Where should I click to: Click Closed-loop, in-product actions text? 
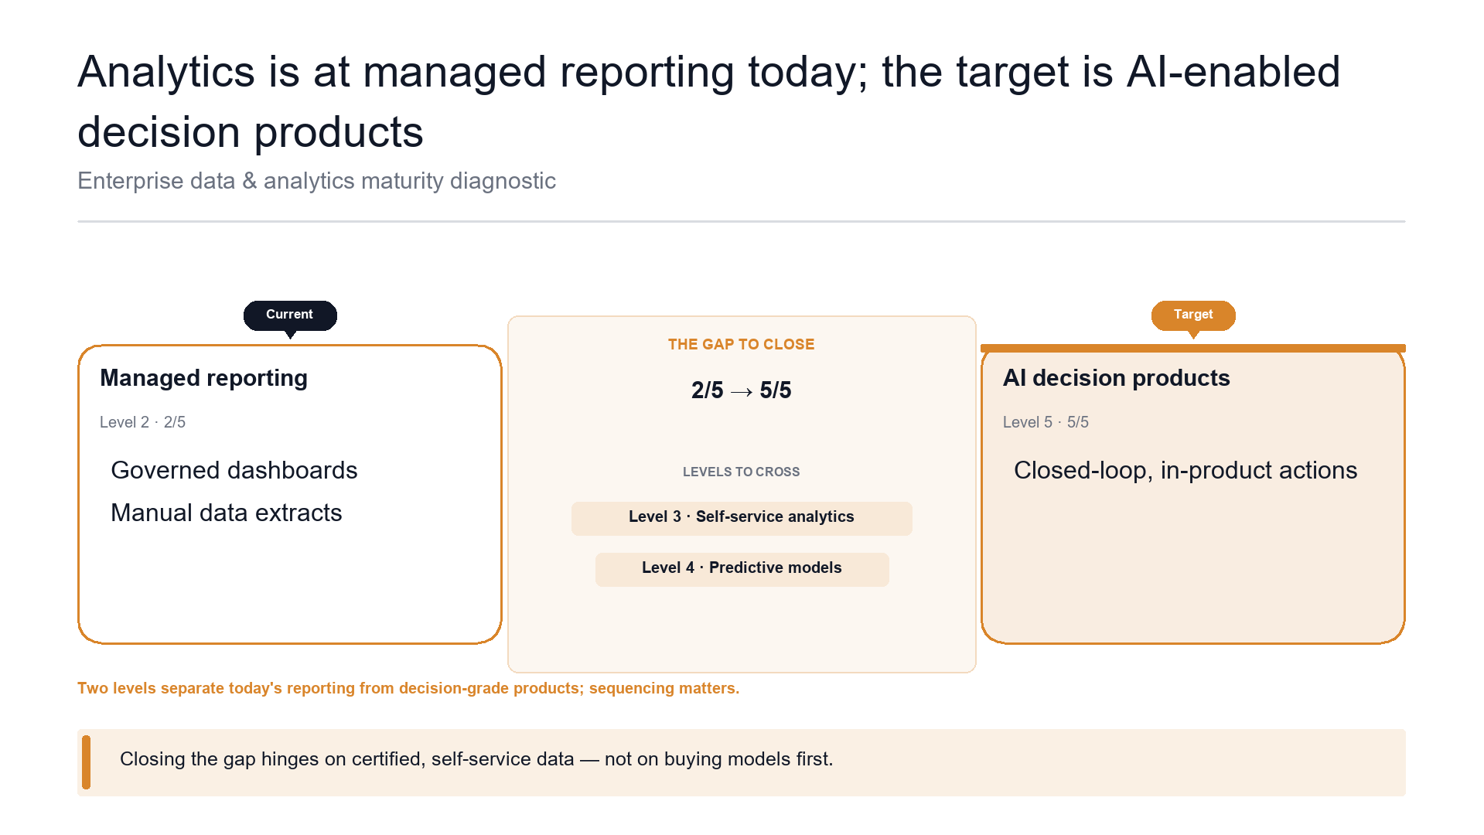[1185, 470]
